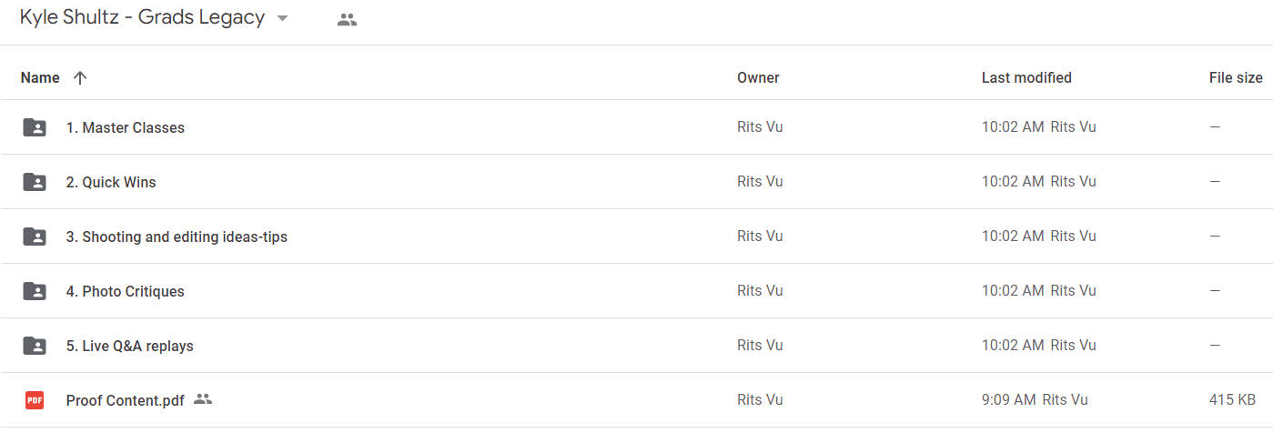Click shared icon beside Proof Content.pdf
Viewport: 1273px width, 433px height.
203,399
